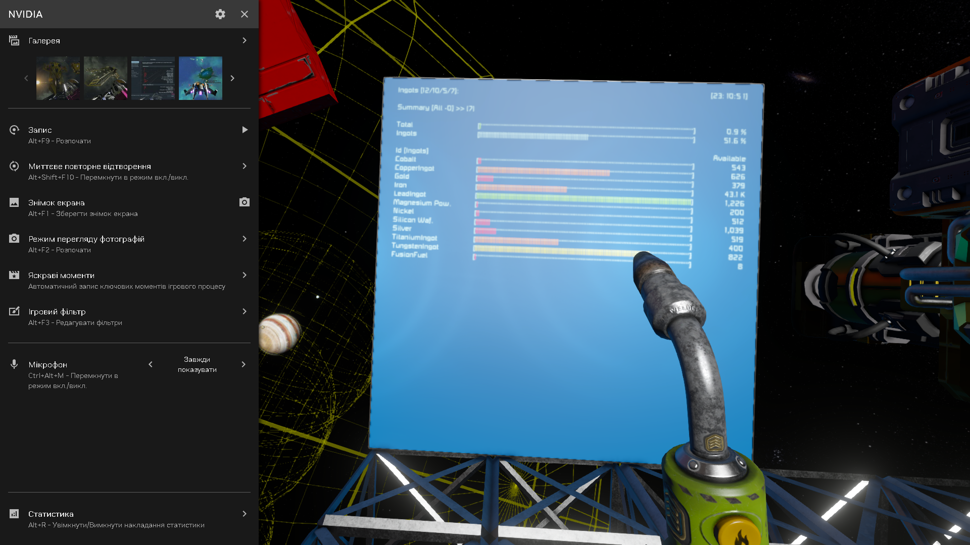
Task: Open the blue spaceship gallery thumbnail
Action: coord(200,78)
